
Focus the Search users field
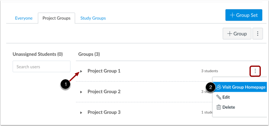(41, 67)
